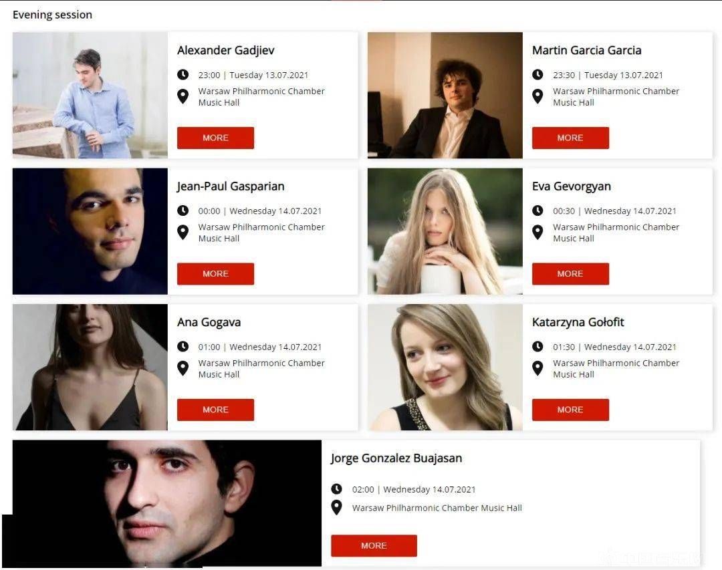Click the Katarzyna Gołofit name heading
Screen dimensions: 722x570
coord(578,322)
